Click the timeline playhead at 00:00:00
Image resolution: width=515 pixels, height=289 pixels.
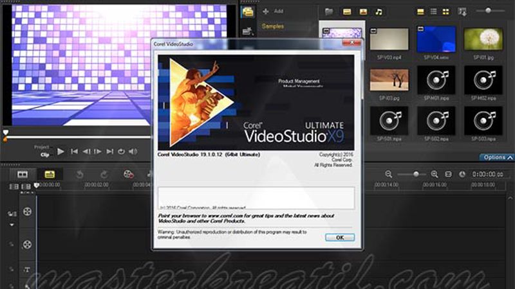click(37, 186)
